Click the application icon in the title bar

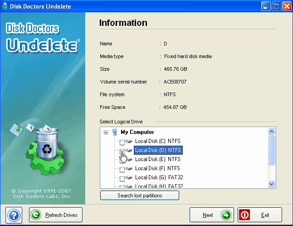[5, 6]
